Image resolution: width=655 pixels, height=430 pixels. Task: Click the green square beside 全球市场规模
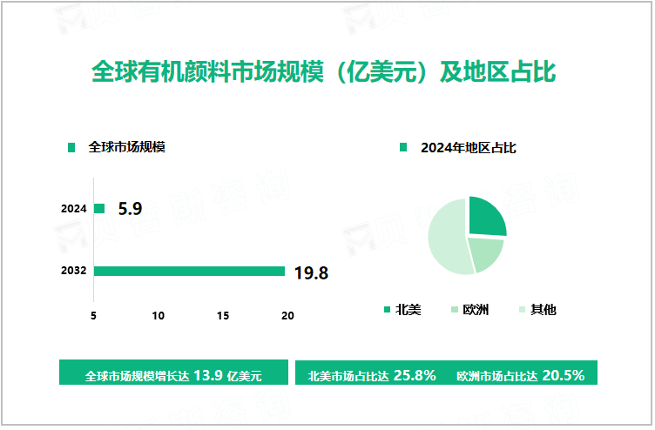point(71,147)
